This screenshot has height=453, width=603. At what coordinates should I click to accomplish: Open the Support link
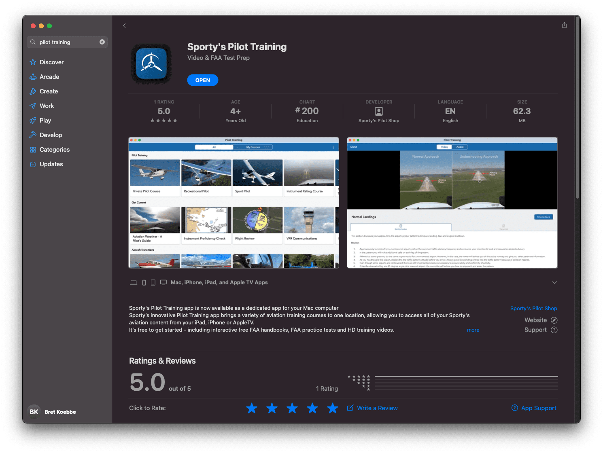coord(535,330)
